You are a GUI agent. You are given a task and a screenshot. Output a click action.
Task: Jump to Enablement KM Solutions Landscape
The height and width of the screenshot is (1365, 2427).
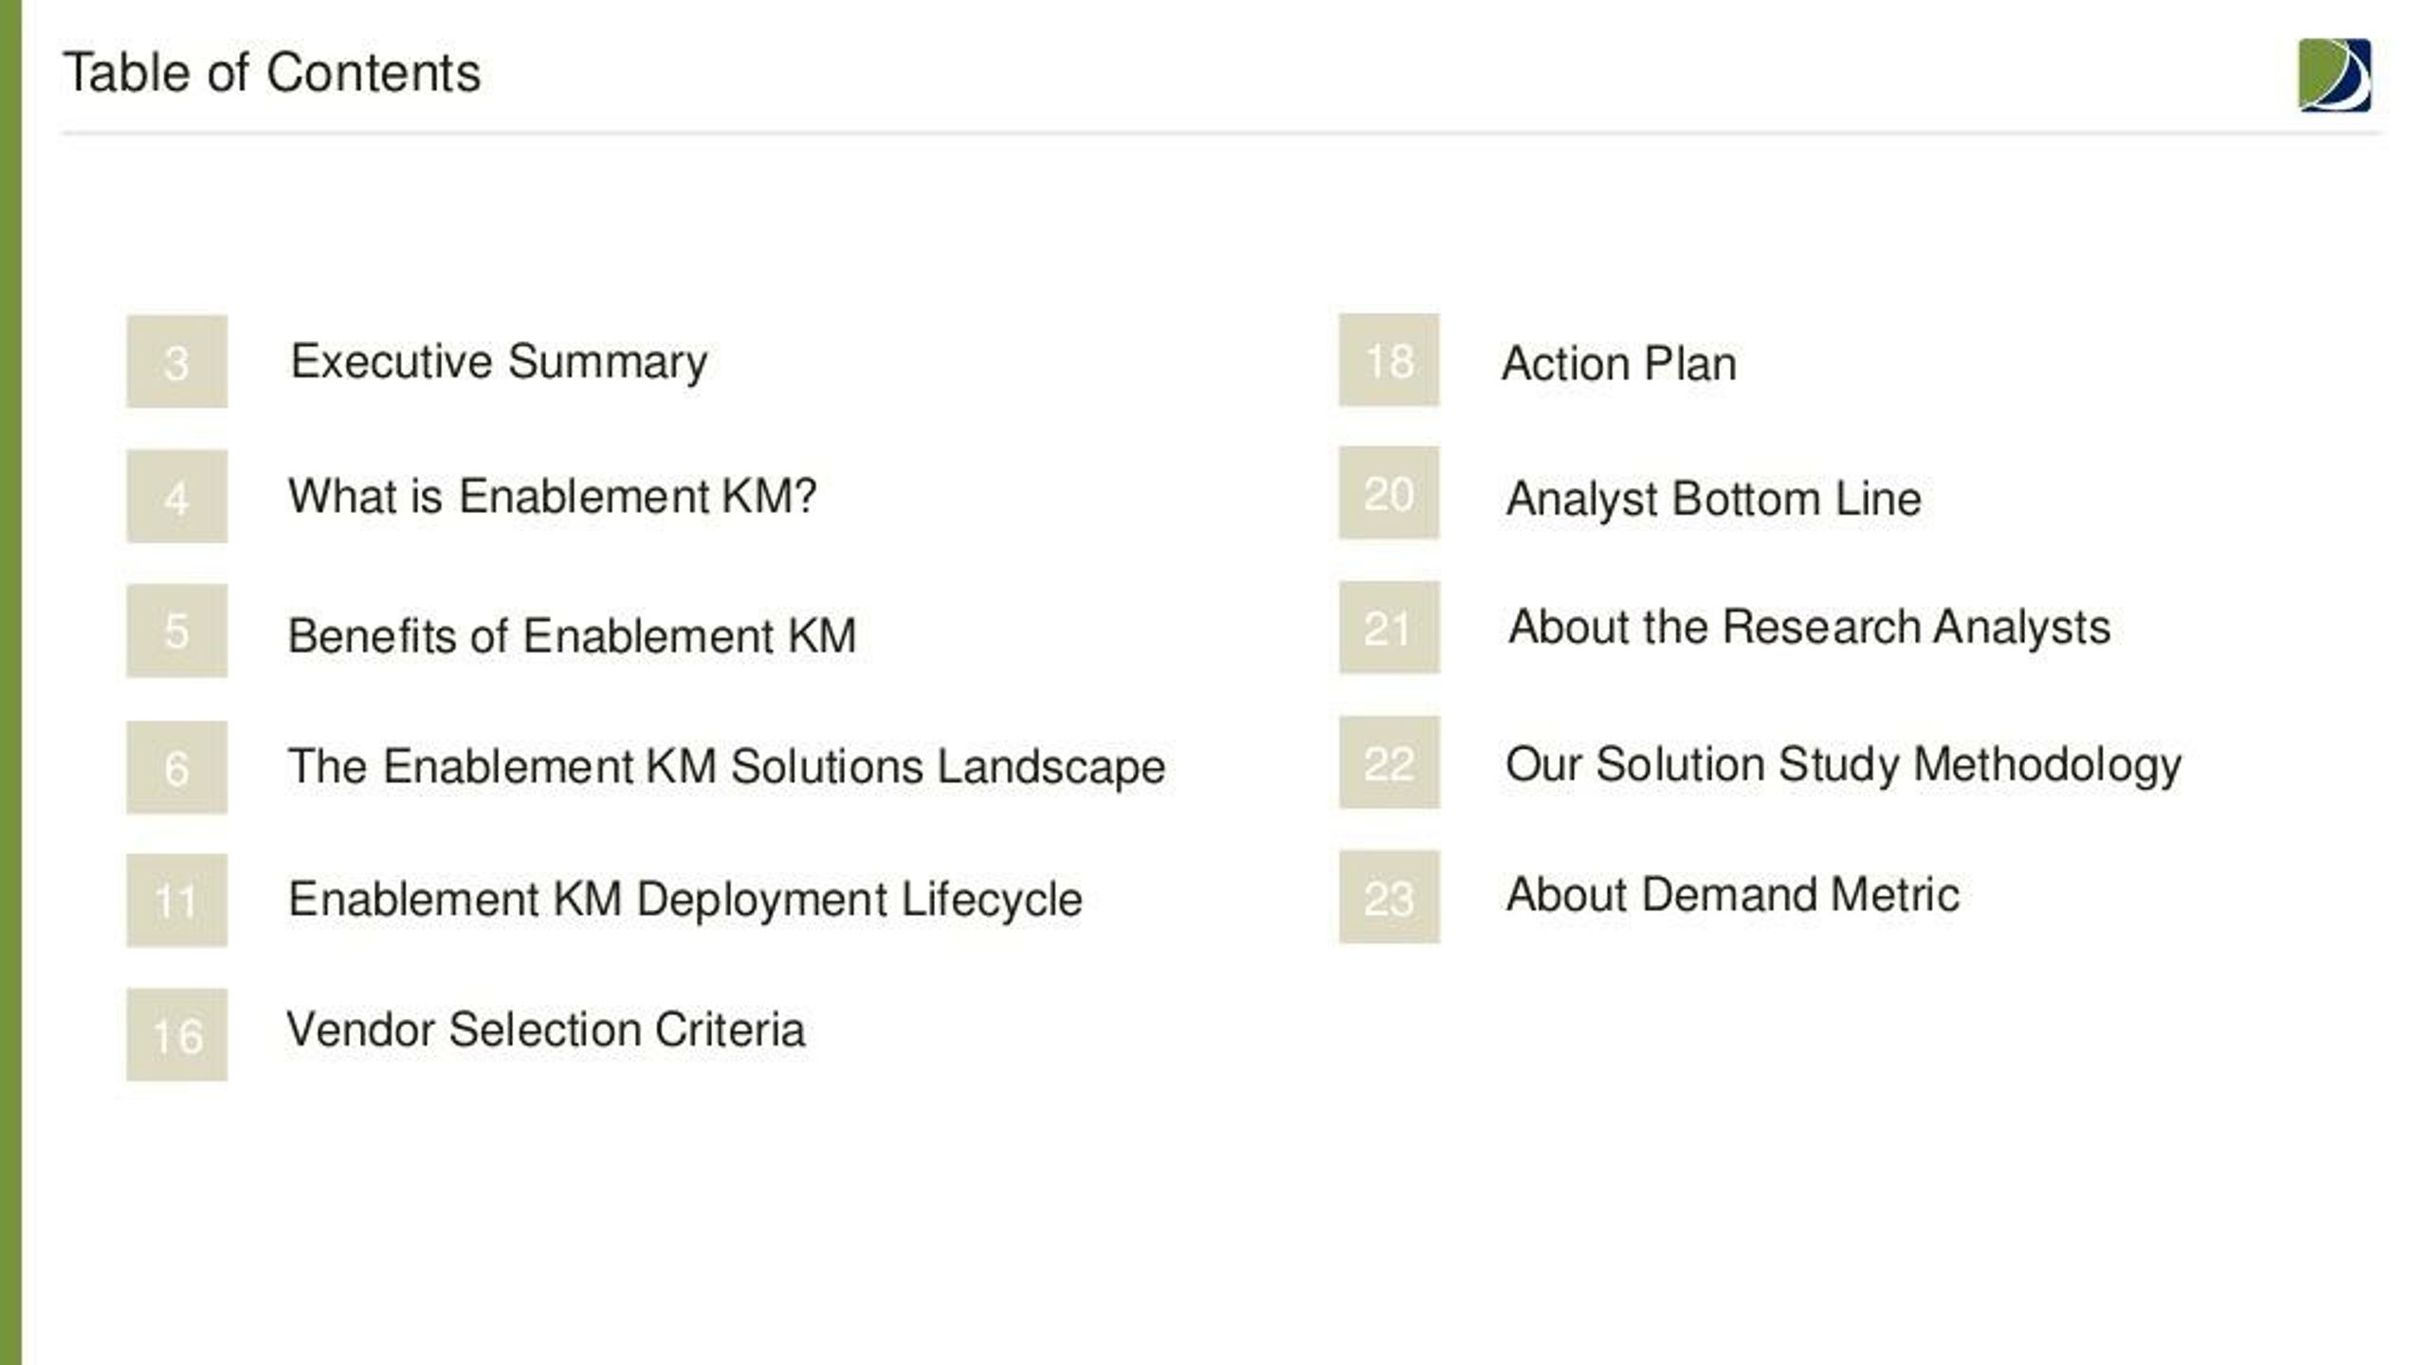tap(726, 766)
